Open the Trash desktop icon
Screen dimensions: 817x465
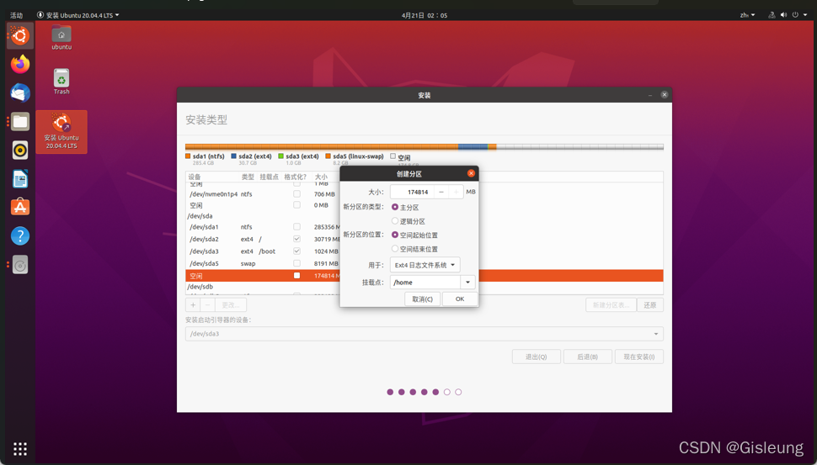pyautogui.click(x=61, y=81)
